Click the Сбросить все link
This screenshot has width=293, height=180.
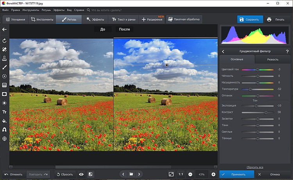[x=254, y=167]
